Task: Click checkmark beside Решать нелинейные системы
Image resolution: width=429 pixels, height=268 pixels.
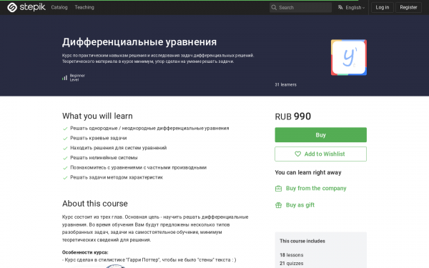Action: click(65, 158)
